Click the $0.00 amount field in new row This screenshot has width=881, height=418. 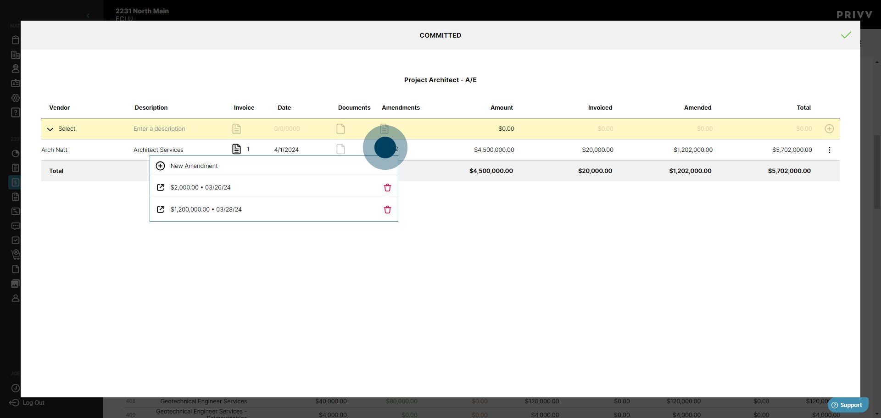pyautogui.click(x=506, y=129)
